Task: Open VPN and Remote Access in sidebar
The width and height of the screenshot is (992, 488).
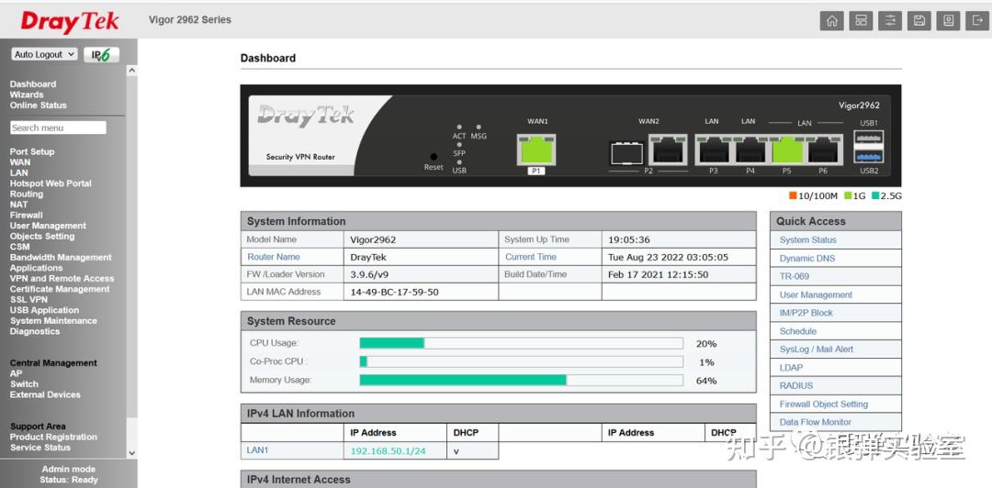Action: coord(62,278)
